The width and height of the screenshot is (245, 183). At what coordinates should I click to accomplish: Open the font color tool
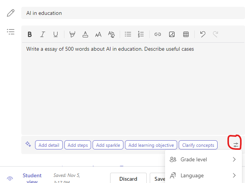click(x=85, y=34)
